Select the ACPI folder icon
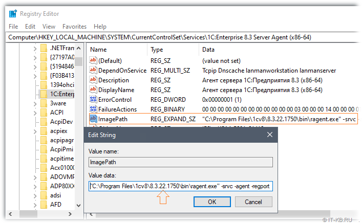 [44, 113]
